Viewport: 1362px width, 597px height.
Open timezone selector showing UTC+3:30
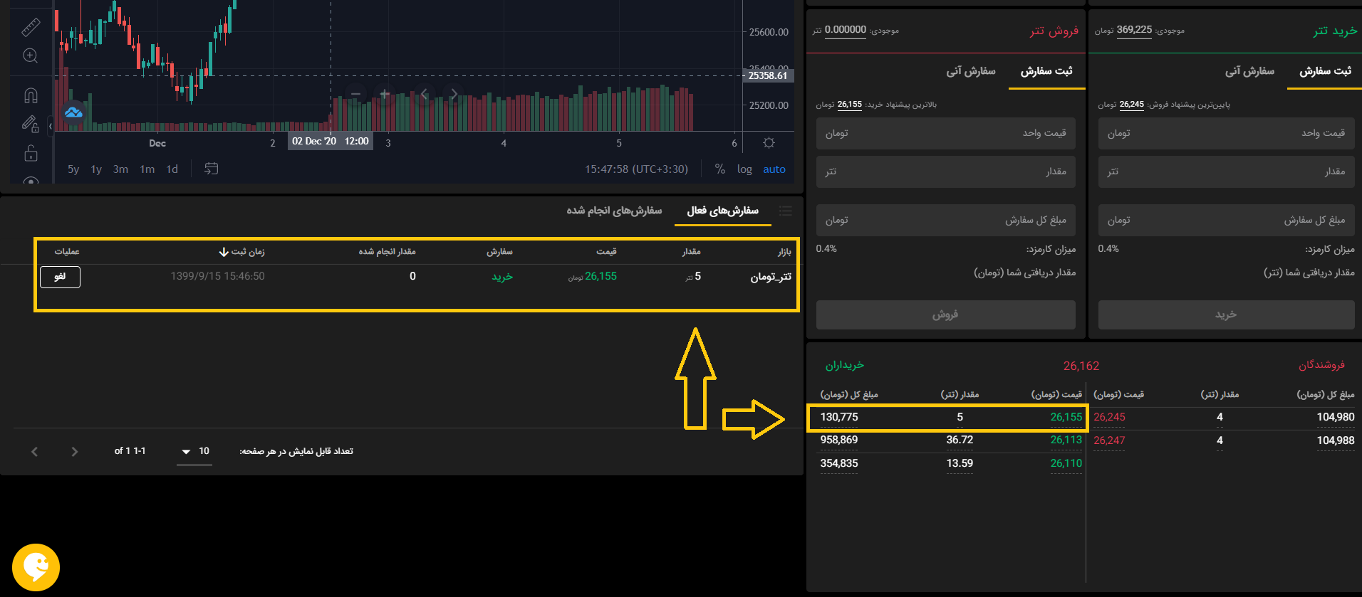click(x=636, y=169)
